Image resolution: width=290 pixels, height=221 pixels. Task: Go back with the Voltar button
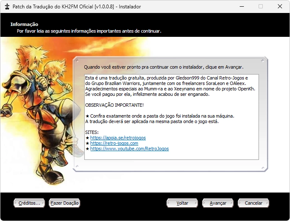point(182,203)
